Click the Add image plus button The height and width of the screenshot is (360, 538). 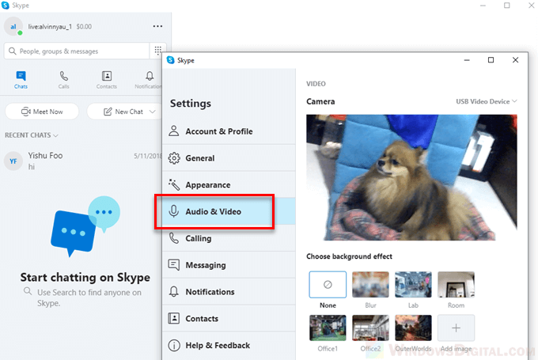(456, 328)
